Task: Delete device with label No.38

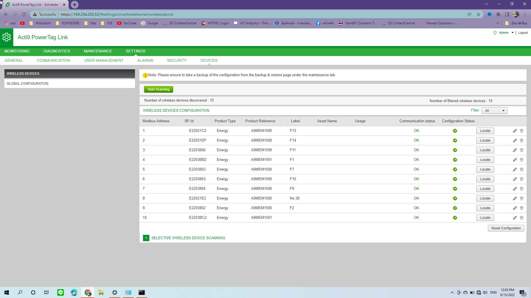Action: click(x=522, y=198)
